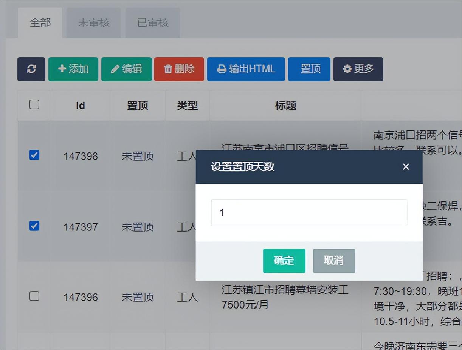Switch to the 未审核 tab

[94, 23]
